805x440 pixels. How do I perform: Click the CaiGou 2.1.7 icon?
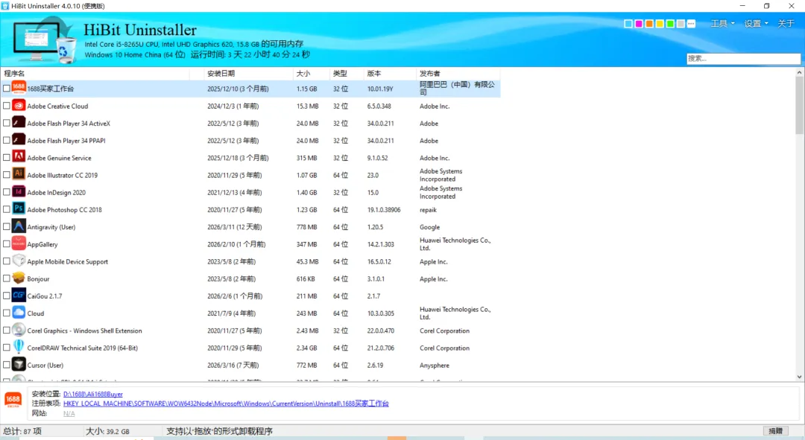point(19,296)
